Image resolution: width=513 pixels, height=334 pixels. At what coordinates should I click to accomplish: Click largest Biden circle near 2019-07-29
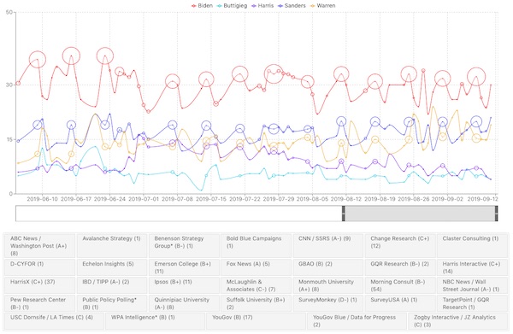tap(274, 73)
